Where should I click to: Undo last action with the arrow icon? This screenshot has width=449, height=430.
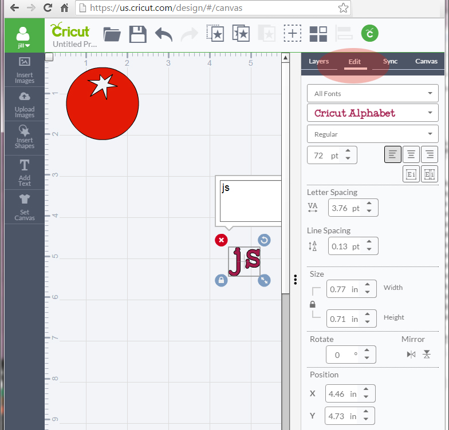click(x=164, y=34)
